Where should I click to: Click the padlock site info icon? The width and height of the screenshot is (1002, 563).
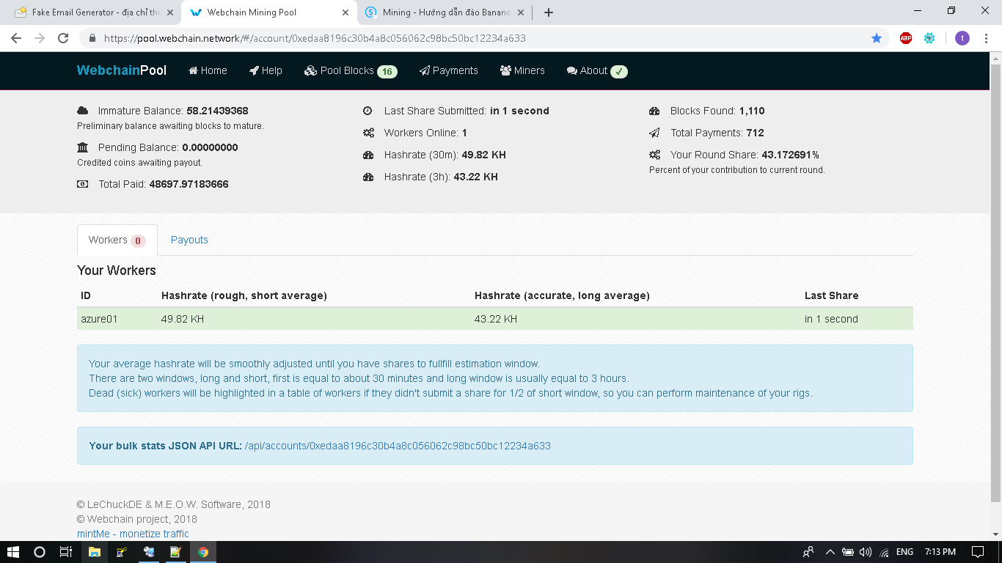[x=92, y=38]
